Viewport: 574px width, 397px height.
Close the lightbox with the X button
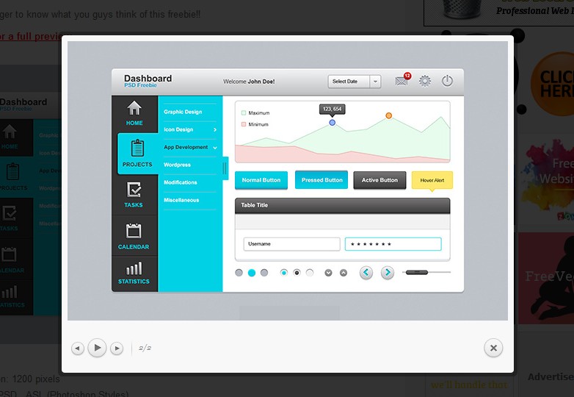click(493, 348)
